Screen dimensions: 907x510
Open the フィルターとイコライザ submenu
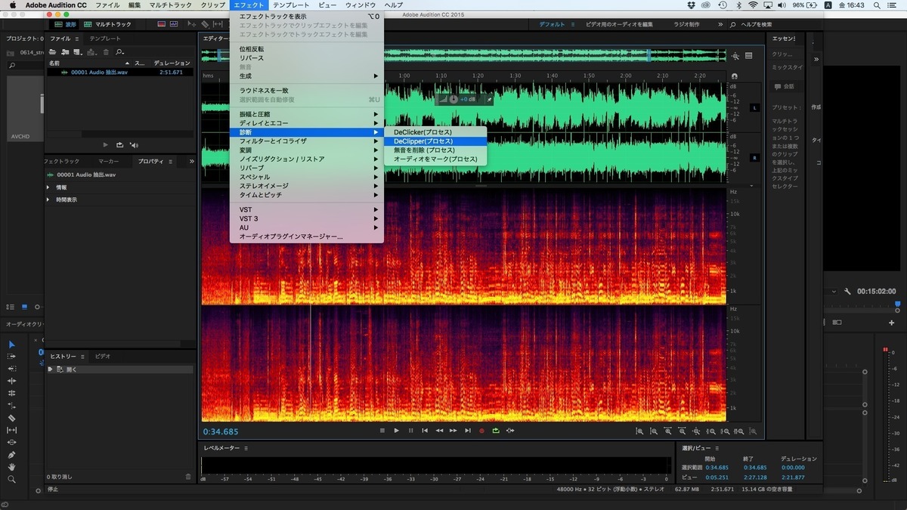[x=273, y=141]
